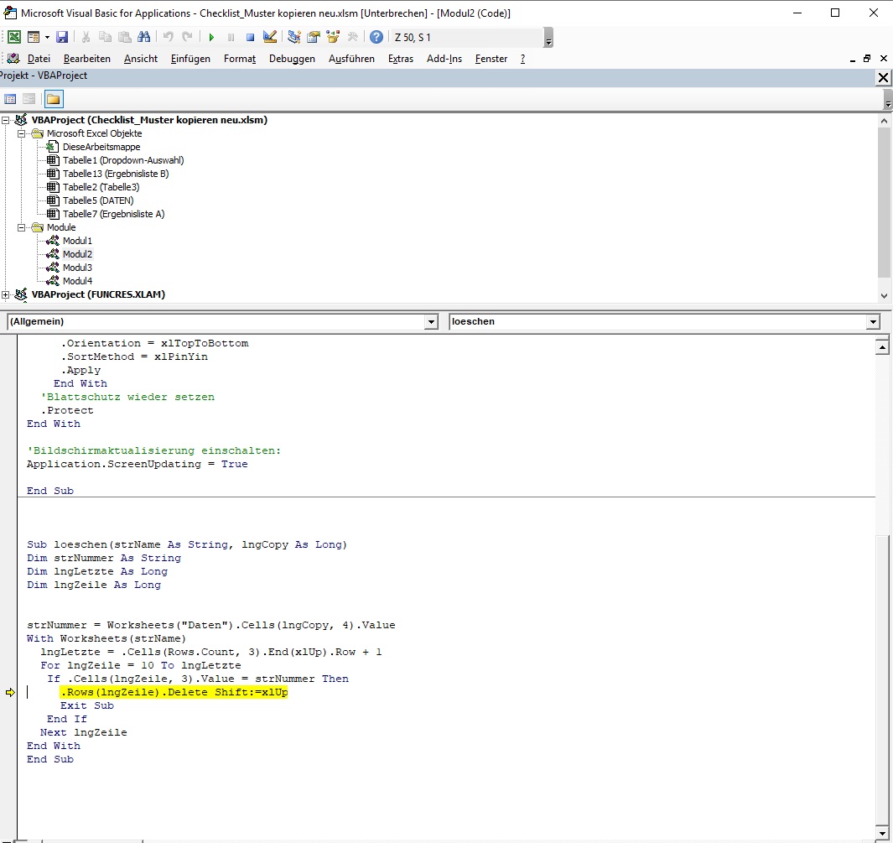Open Find with the binoculars icon
Screen dimensions: 893x843
click(x=143, y=37)
